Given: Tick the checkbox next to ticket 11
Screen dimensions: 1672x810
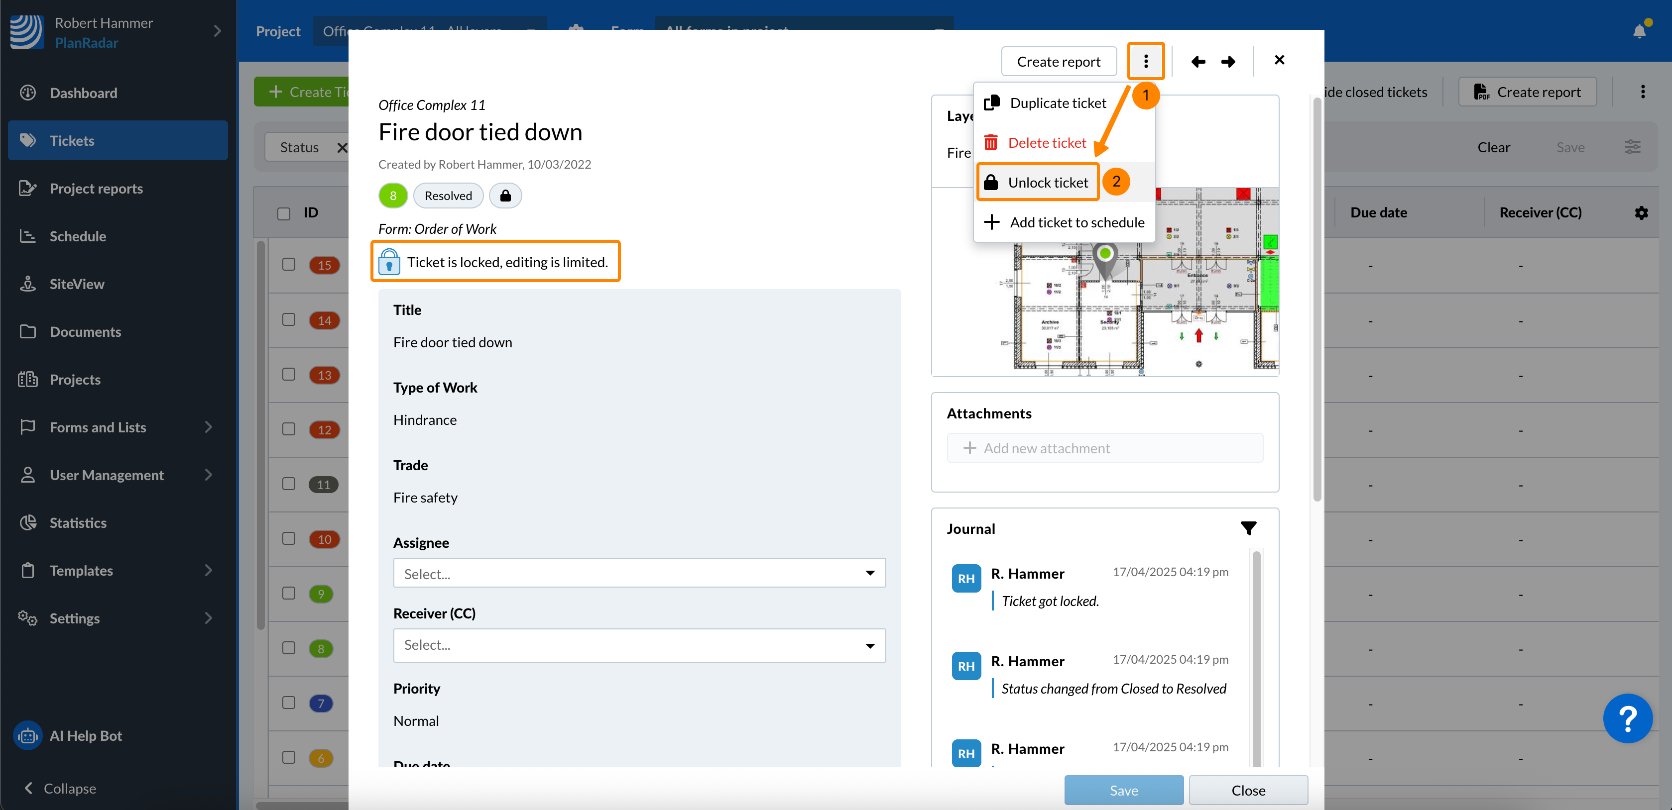Looking at the screenshot, I should [x=289, y=483].
